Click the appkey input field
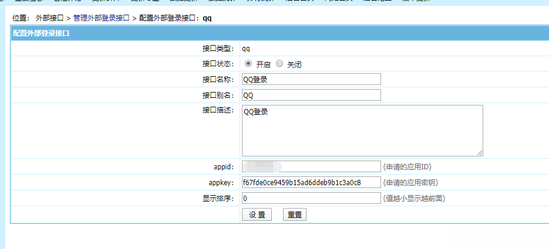Image resolution: width=549 pixels, height=249 pixels. tap(311, 182)
